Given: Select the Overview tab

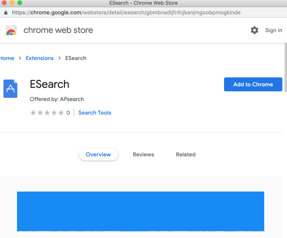Looking at the screenshot, I should coord(98,154).
